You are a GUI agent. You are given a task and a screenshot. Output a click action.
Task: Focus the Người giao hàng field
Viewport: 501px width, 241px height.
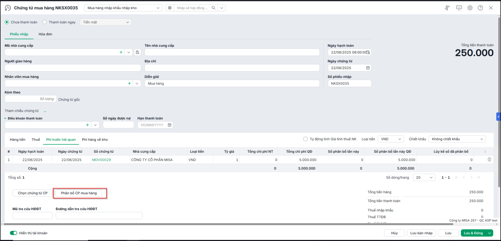pyautogui.click(x=73, y=68)
